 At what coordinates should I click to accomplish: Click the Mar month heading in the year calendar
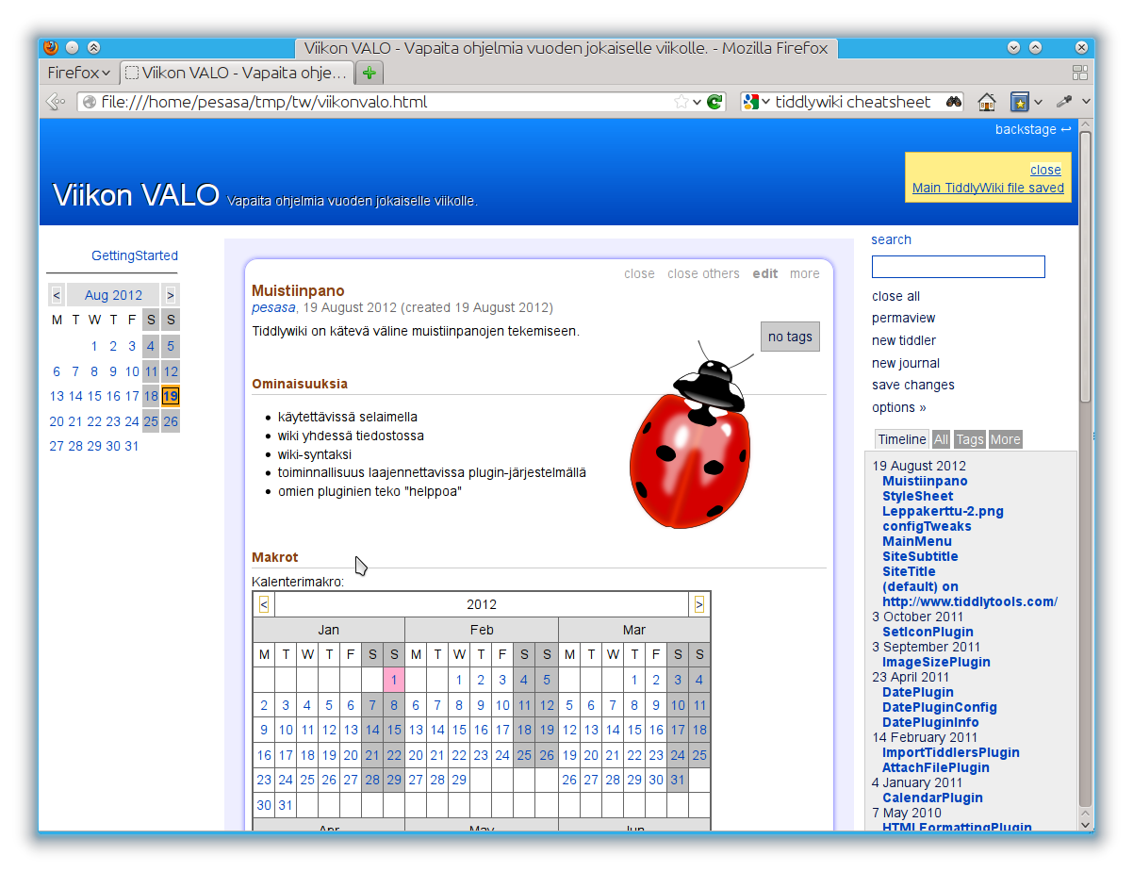coord(634,630)
